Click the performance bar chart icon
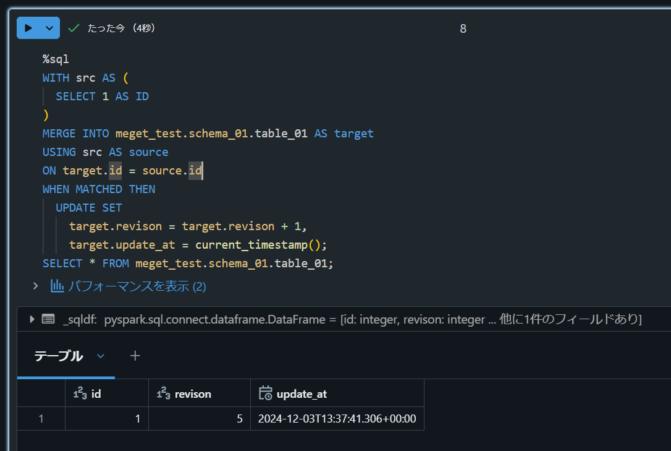This screenshot has width=671, height=451. tap(57, 286)
